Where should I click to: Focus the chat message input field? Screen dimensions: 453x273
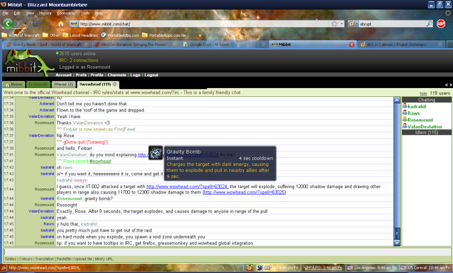(x=227, y=252)
